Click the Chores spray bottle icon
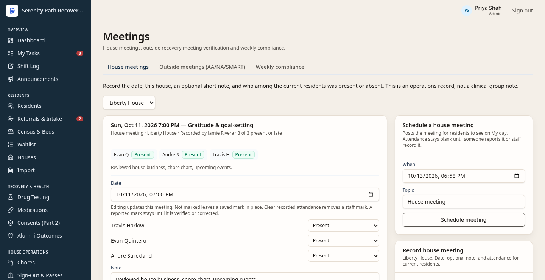 click(11, 263)
